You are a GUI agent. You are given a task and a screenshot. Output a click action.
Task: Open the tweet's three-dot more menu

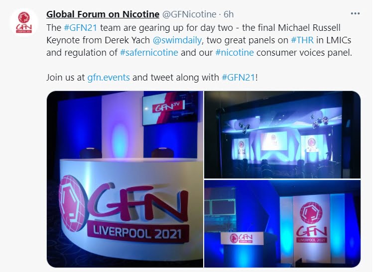[x=355, y=13]
